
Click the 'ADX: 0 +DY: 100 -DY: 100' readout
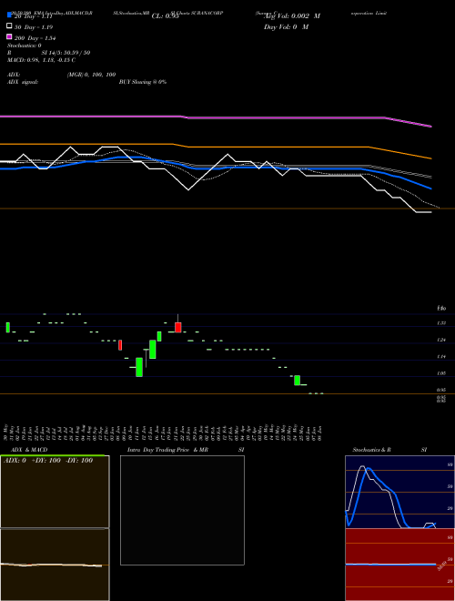(x=48, y=461)
